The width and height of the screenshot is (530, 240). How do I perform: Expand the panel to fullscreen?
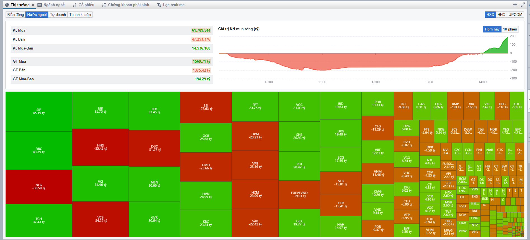coord(523,5)
